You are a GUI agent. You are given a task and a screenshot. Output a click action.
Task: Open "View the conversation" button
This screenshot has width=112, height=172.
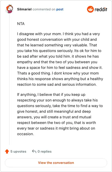(56, 163)
